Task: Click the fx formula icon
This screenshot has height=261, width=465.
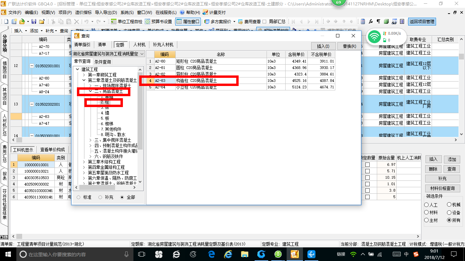Action: coord(371,21)
